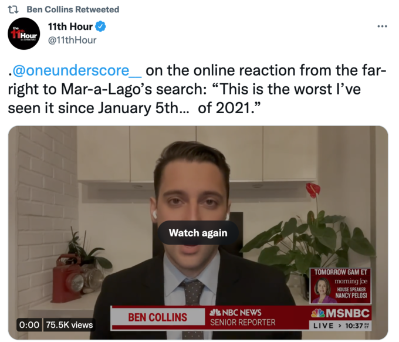Viewport: 399px width, 342px height.
Task: Click the 0:00 video timestamp
Action: pos(29,325)
